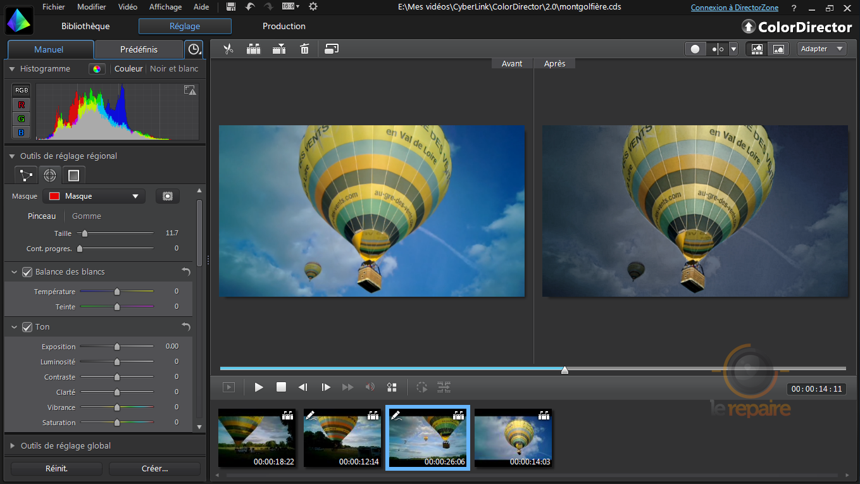Open the Adapter zoom dropdown

click(x=821, y=49)
